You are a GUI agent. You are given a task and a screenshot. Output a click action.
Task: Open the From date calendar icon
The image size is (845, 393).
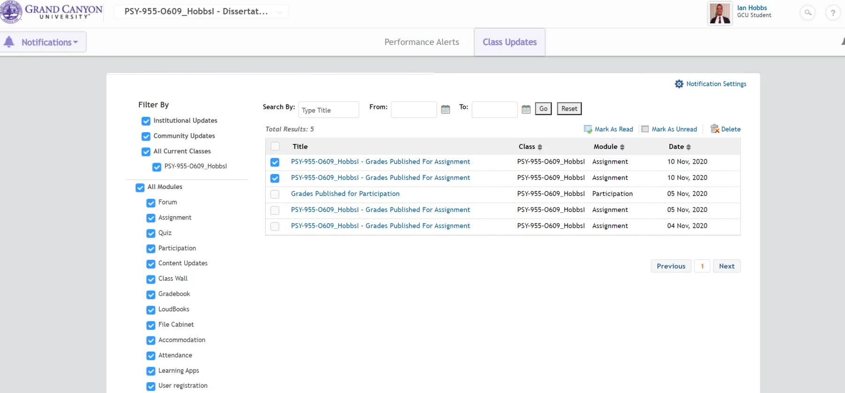point(446,109)
